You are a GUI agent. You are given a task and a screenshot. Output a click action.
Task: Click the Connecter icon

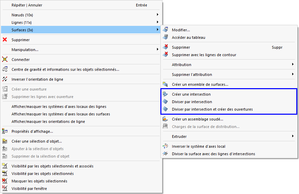pyautogui.click(x=5, y=60)
